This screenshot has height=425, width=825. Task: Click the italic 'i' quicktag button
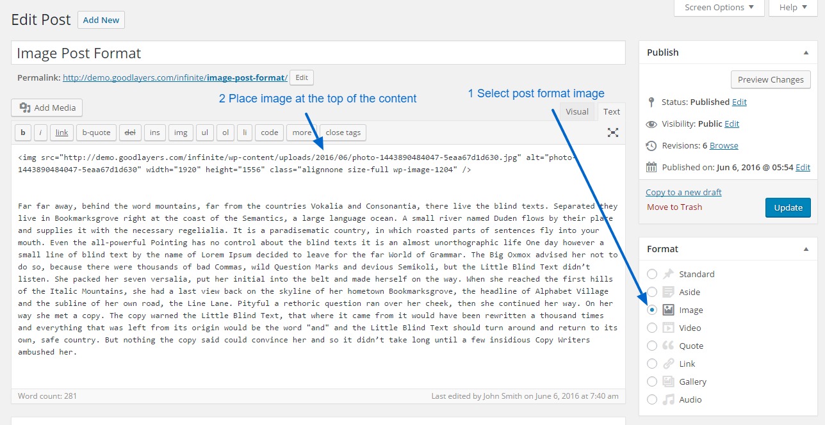tap(40, 132)
